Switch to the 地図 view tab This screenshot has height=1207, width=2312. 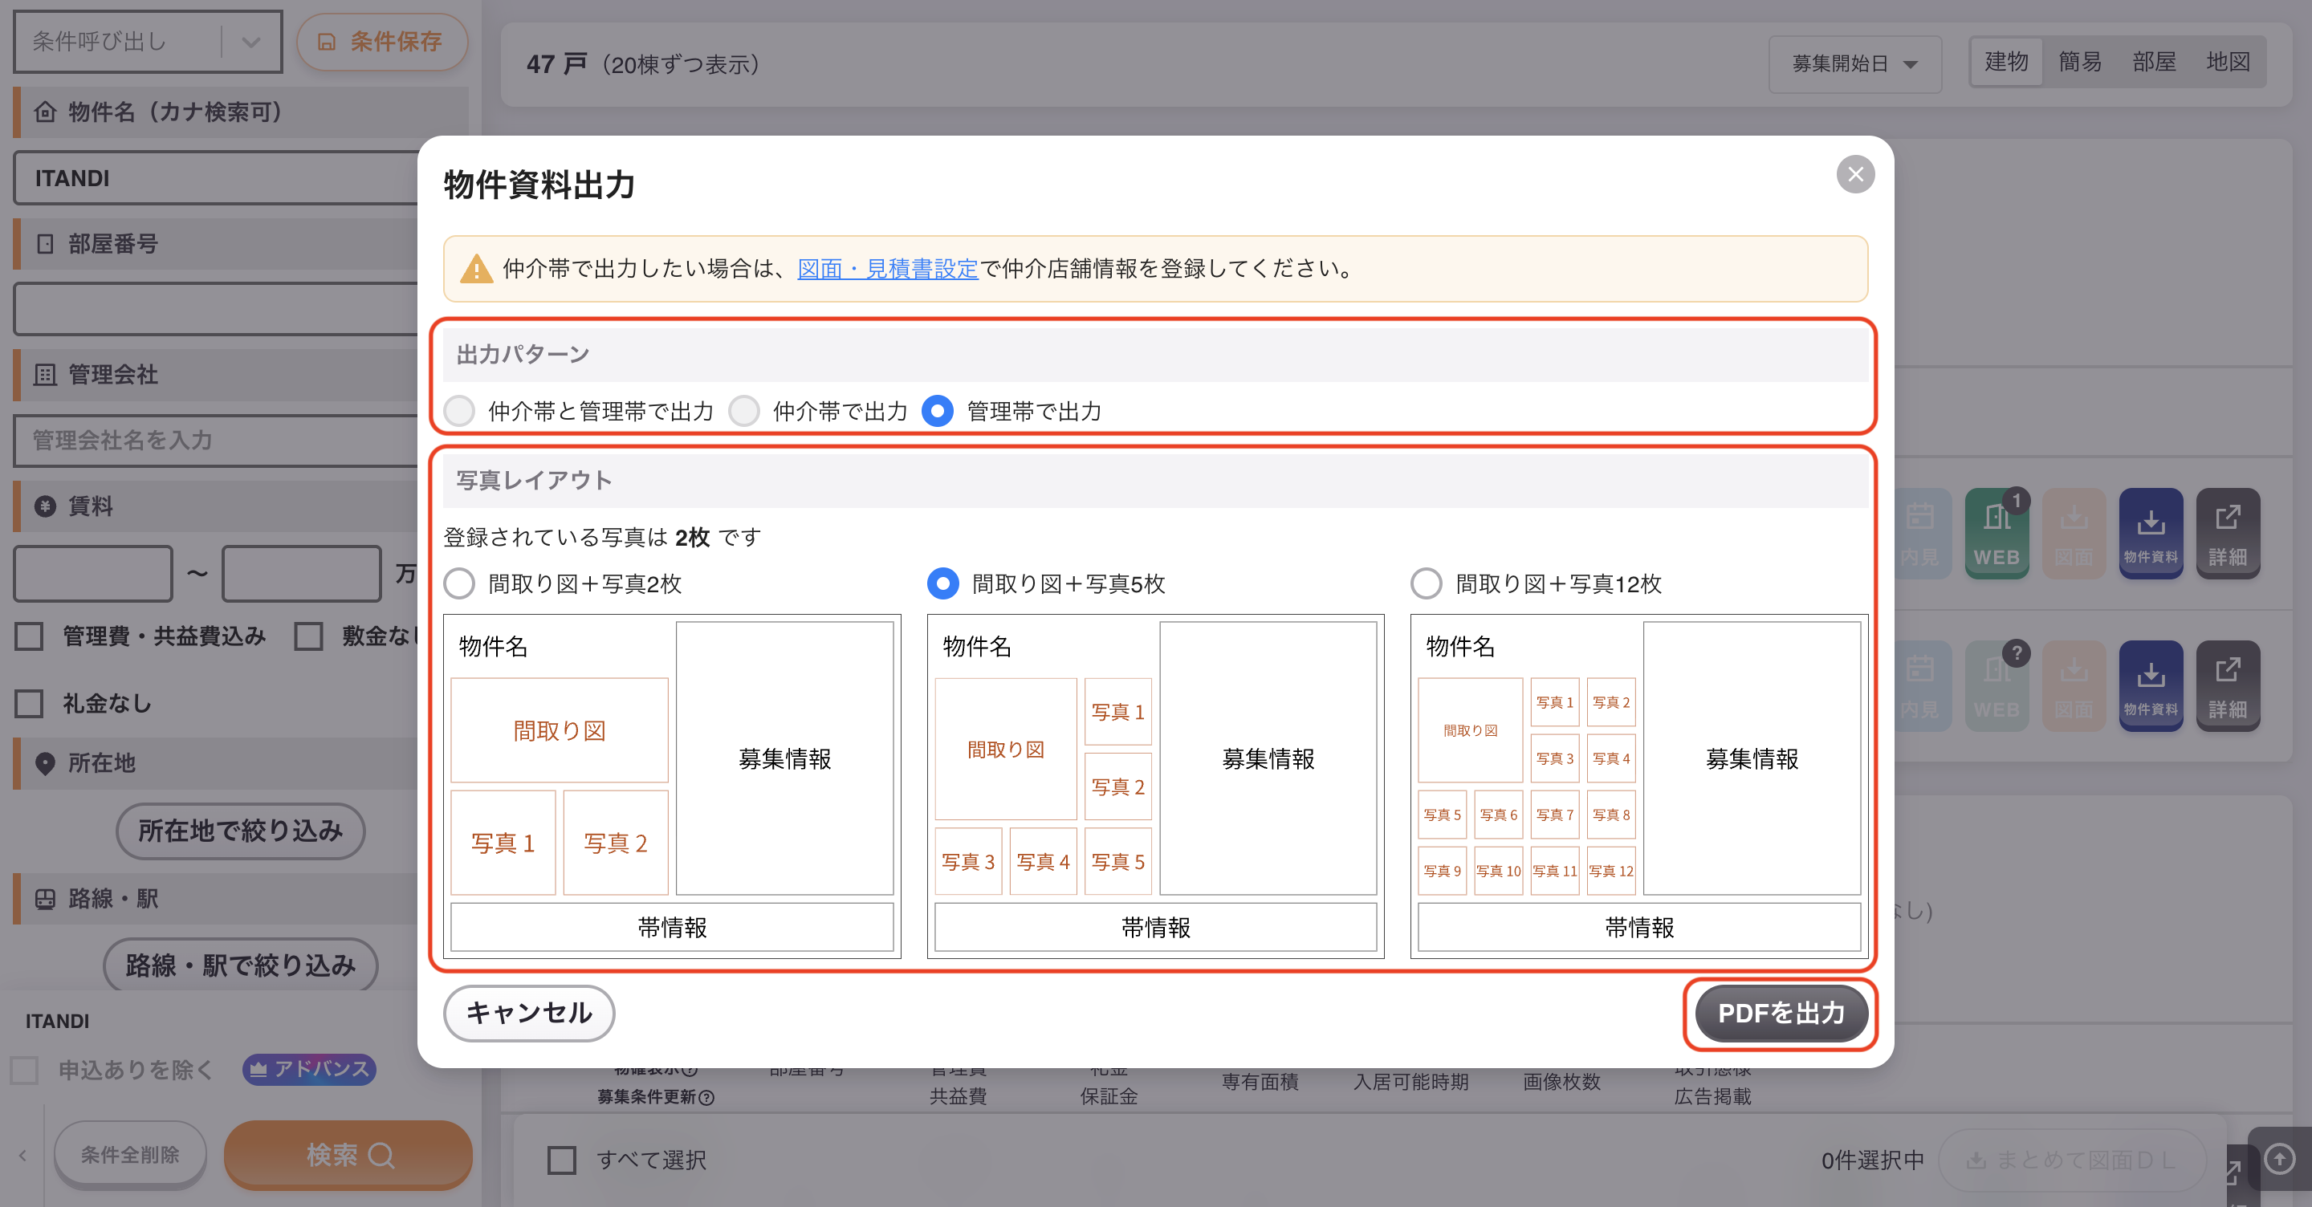tap(2228, 62)
